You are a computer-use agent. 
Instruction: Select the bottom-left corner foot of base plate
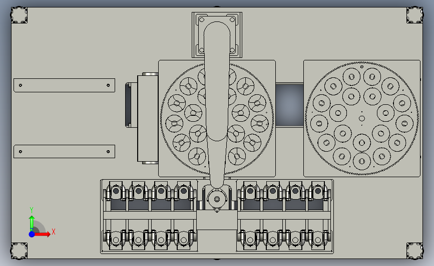19,251
